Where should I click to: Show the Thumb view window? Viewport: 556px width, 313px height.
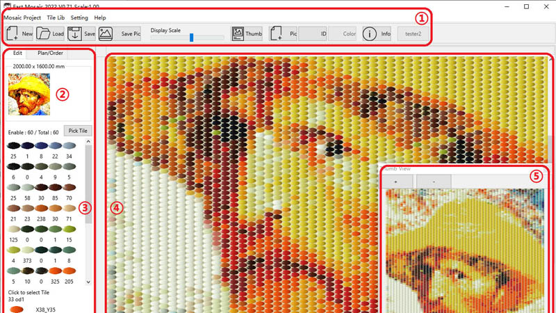point(247,33)
